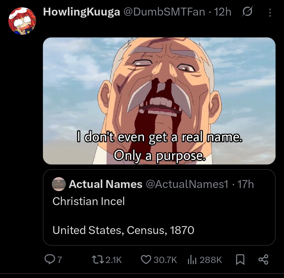
Task: Open the Actual Names display name
Action: pos(105,184)
